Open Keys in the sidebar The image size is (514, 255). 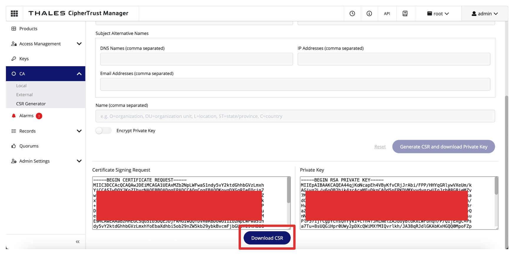(24, 59)
